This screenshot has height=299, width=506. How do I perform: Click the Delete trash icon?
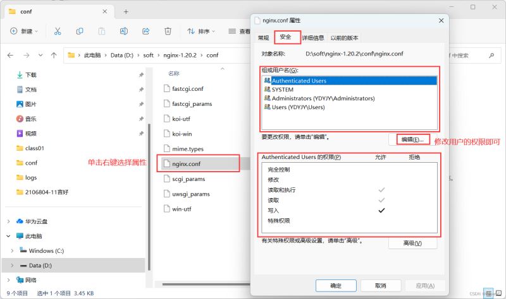(168, 31)
